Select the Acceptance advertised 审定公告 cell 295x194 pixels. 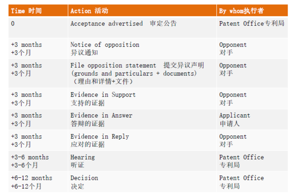(x=142, y=28)
